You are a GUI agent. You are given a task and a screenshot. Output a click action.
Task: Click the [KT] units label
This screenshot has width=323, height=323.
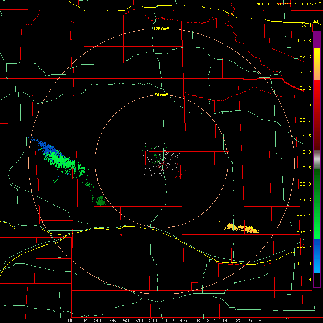(x=306, y=25)
